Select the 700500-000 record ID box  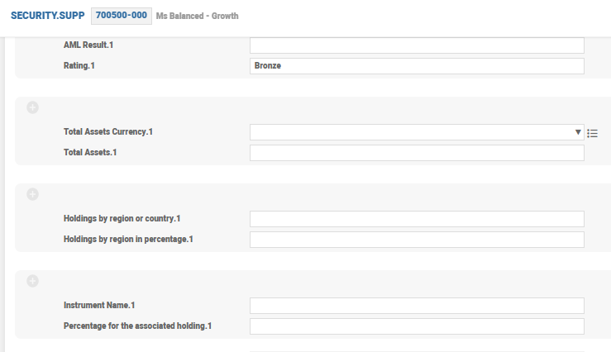click(121, 16)
